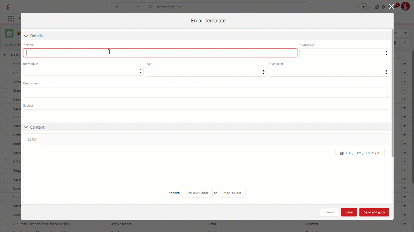Click the search magnifier icon
Screen dimensions: 414x232
150,7
